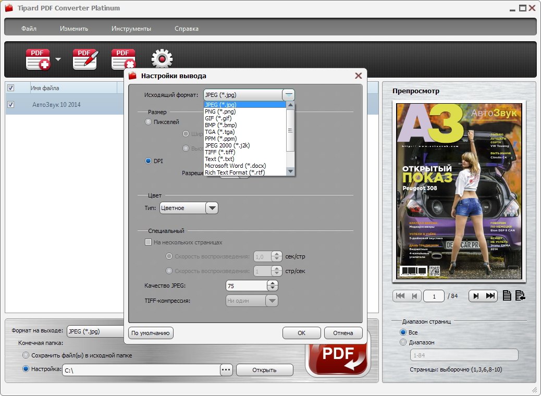
Task: Choose the Диапазон page range option
Action: click(403, 342)
